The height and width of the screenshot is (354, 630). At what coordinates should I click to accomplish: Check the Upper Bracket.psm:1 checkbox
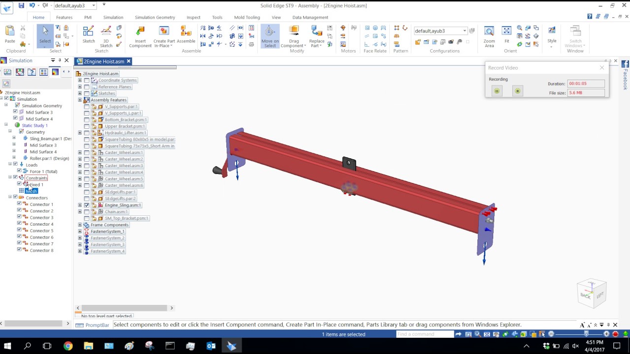click(x=87, y=126)
